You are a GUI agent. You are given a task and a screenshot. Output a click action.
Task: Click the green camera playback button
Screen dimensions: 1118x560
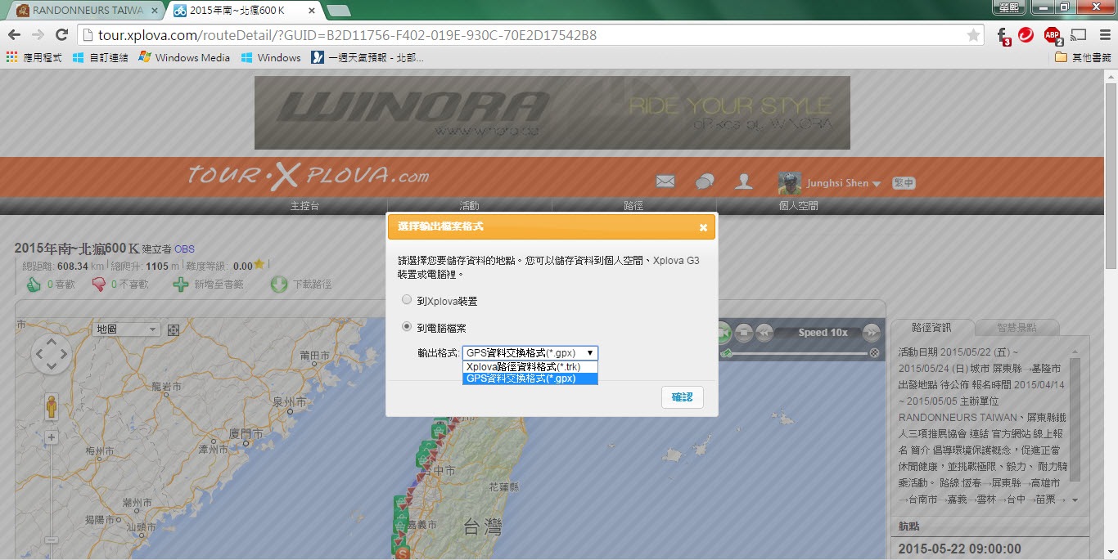click(x=724, y=333)
